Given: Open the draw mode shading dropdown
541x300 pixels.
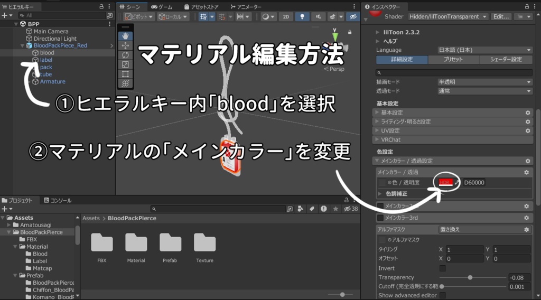Looking at the screenshot, I should (x=268, y=16).
